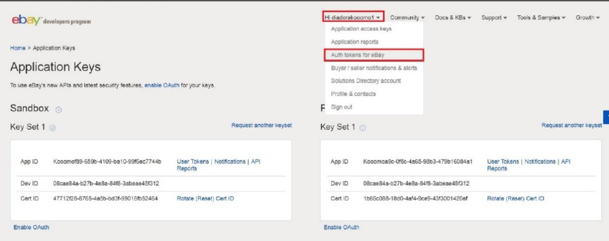Click Production Cert ID value 1b66c088-18d0
This screenshot has width=609, height=241.
416,198
